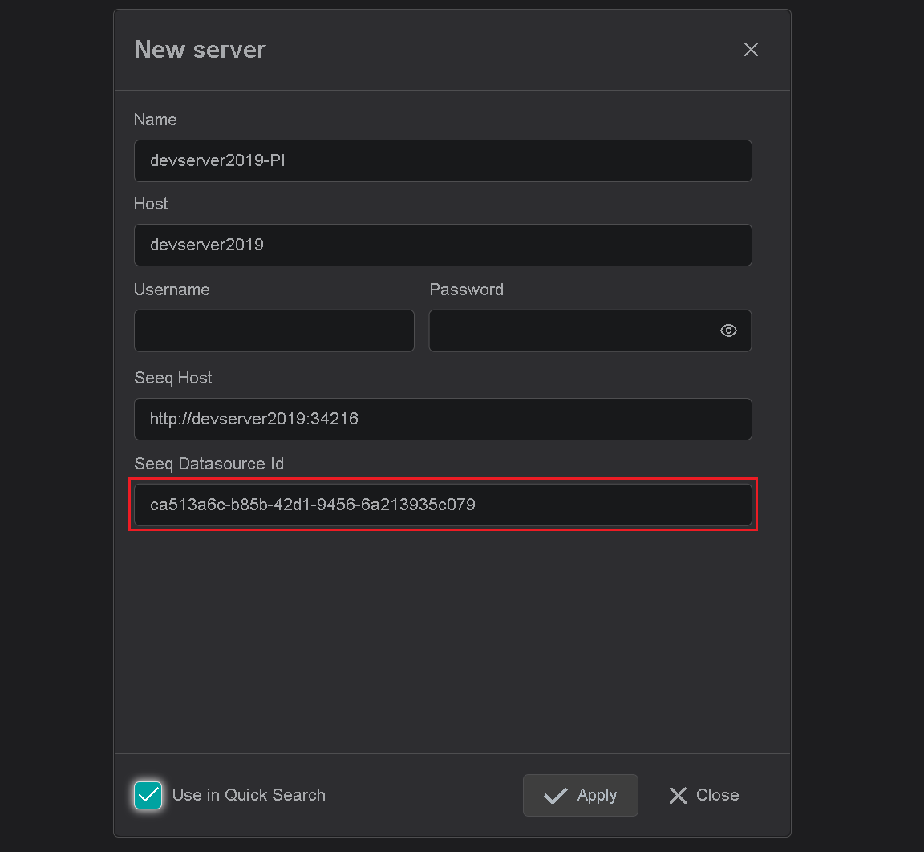
Task: Click the Seeq Datasource Id field
Action: (443, 505)
